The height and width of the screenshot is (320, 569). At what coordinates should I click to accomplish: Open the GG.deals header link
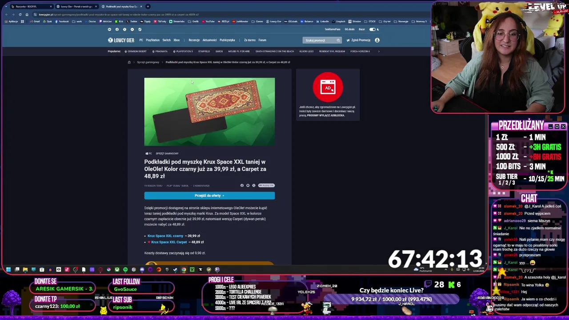tap(349, 29)
